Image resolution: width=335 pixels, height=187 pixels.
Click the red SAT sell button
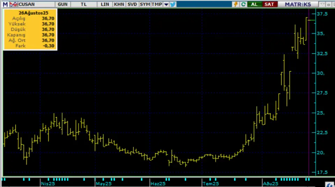tap(269, 4)
